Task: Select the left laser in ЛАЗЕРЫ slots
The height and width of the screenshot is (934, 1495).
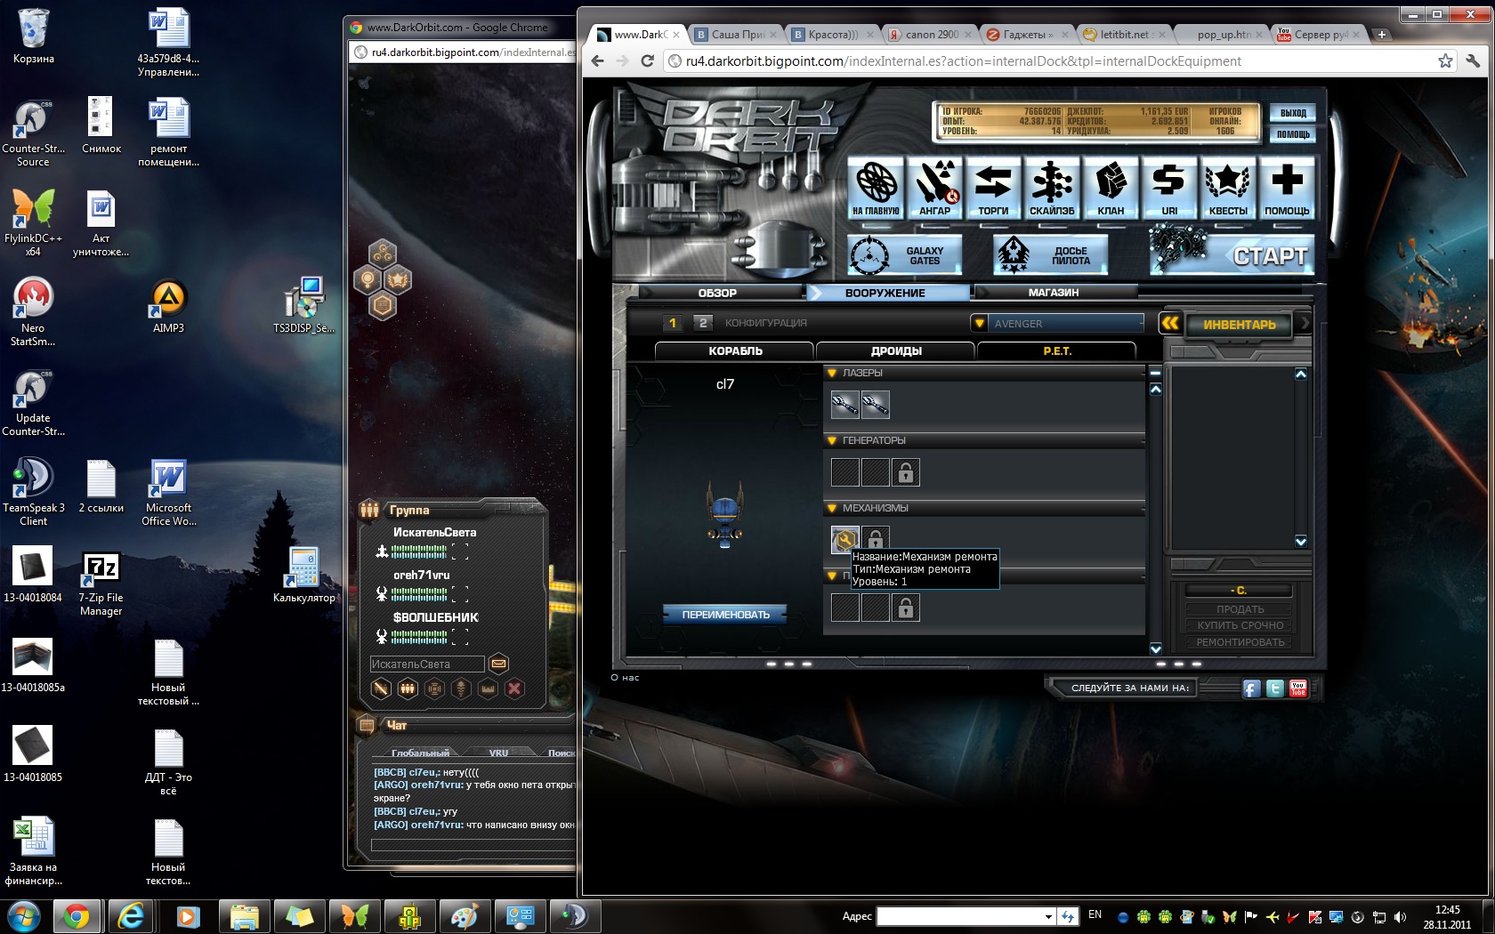Action: 844,405
